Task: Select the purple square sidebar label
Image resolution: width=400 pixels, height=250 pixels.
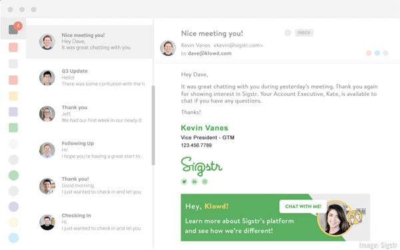Action: (13, 112)
